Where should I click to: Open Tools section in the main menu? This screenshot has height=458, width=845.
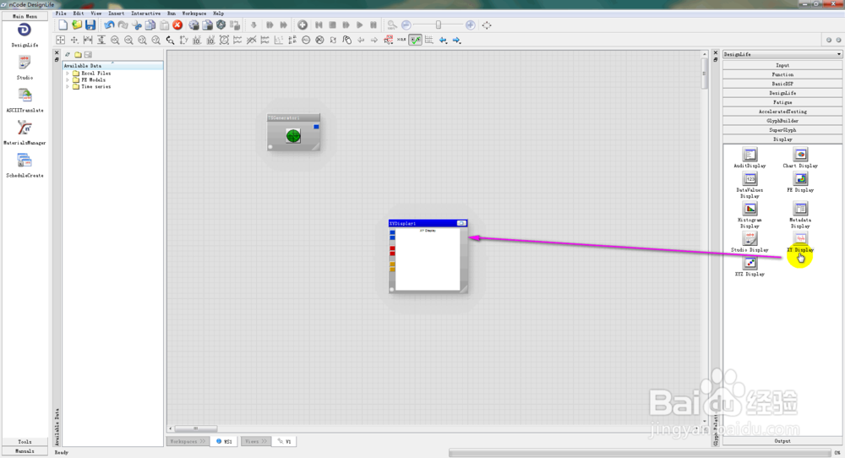coord(25,442)
